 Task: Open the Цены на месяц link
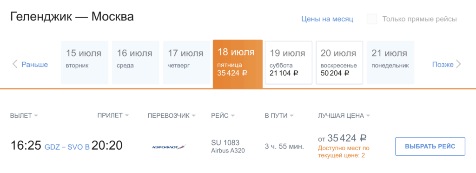pos(327,19)
